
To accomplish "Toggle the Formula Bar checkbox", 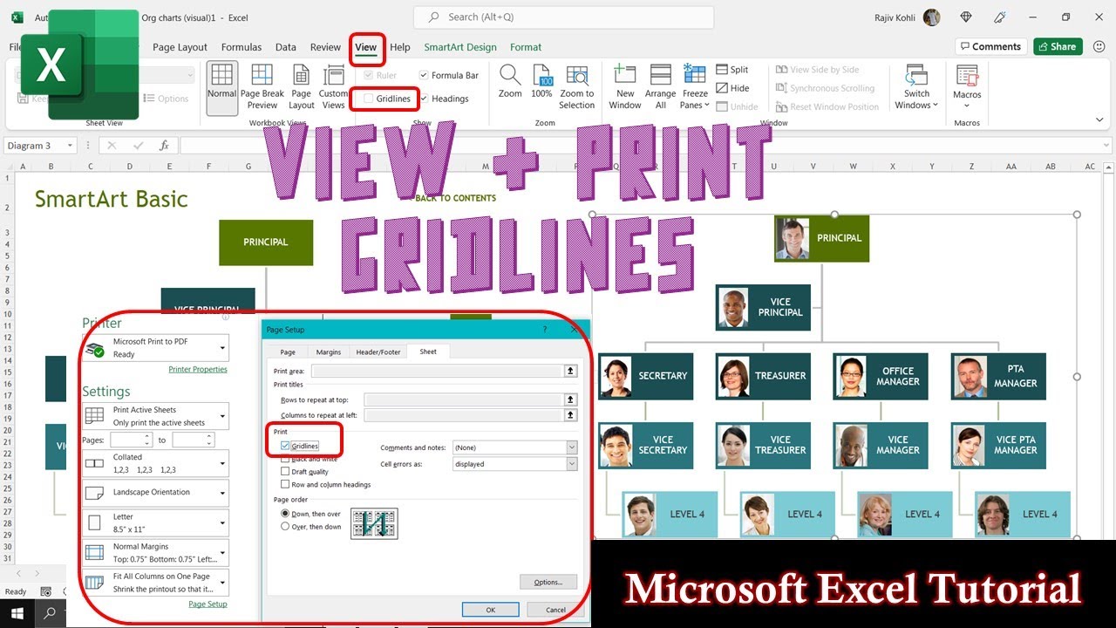I will [x=424, y=75].
